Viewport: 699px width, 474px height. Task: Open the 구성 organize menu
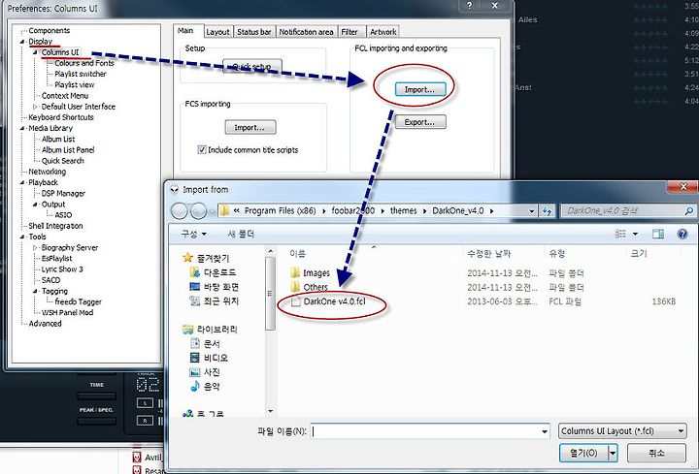[194, 234]
